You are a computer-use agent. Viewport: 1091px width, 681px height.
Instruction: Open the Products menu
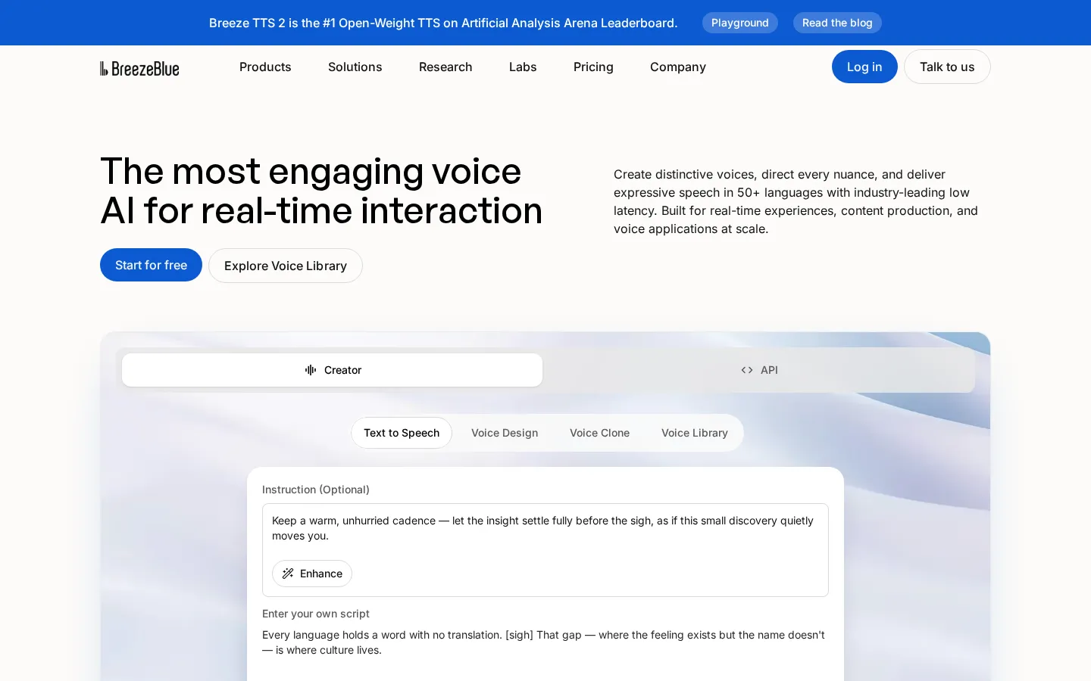point(265,67)
